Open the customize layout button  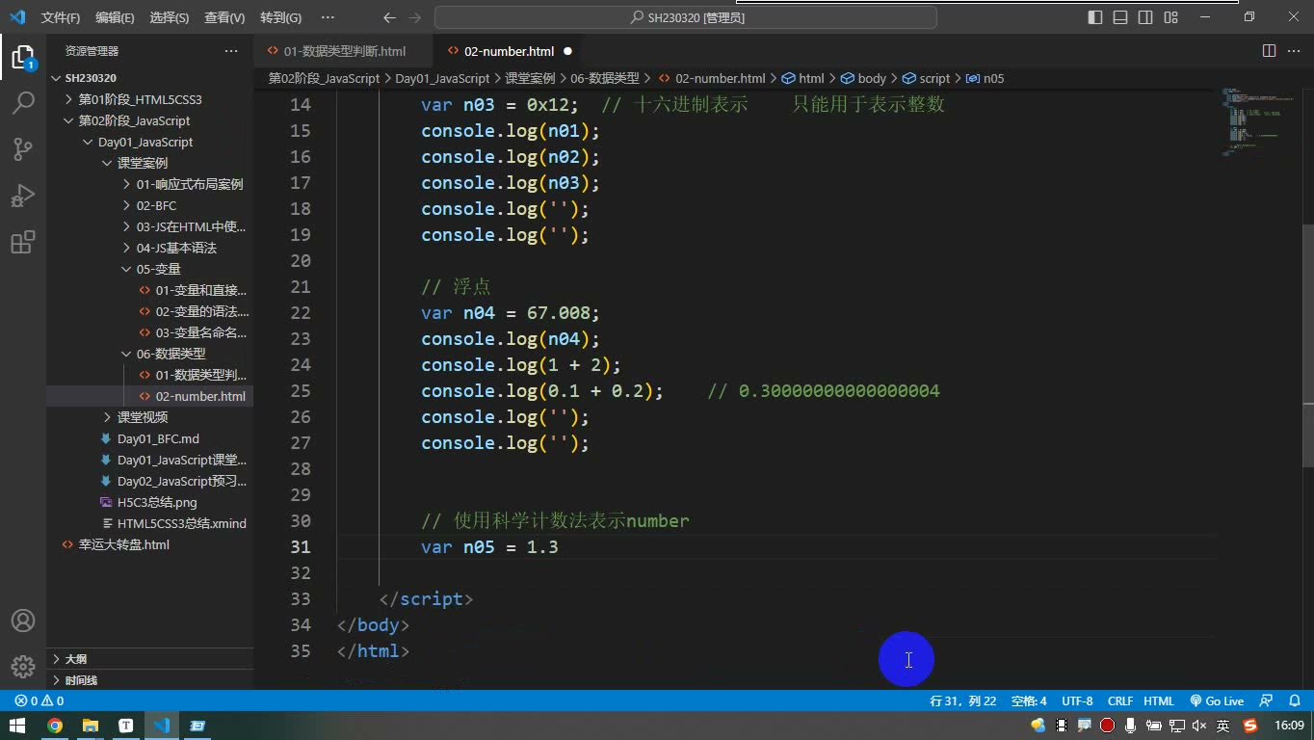tap(1170, 17)
